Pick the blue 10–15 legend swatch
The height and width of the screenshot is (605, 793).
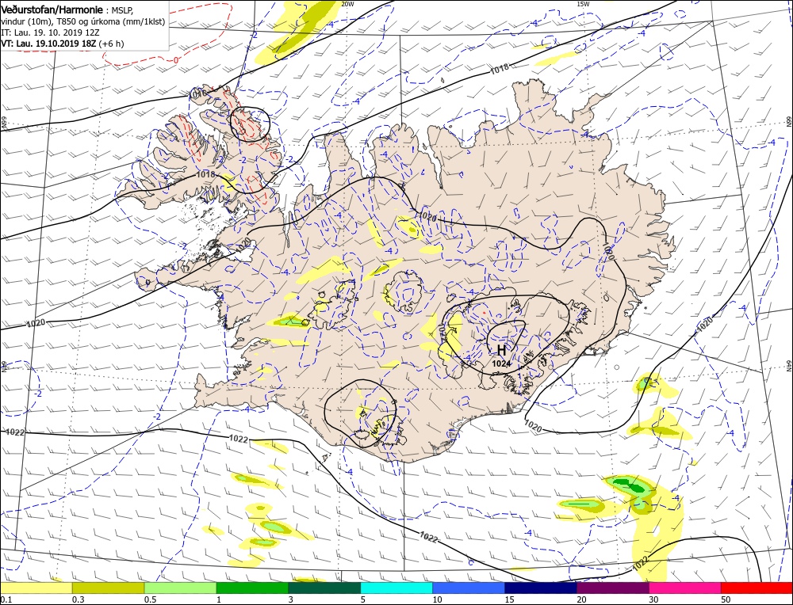click(x=469, y=588)
